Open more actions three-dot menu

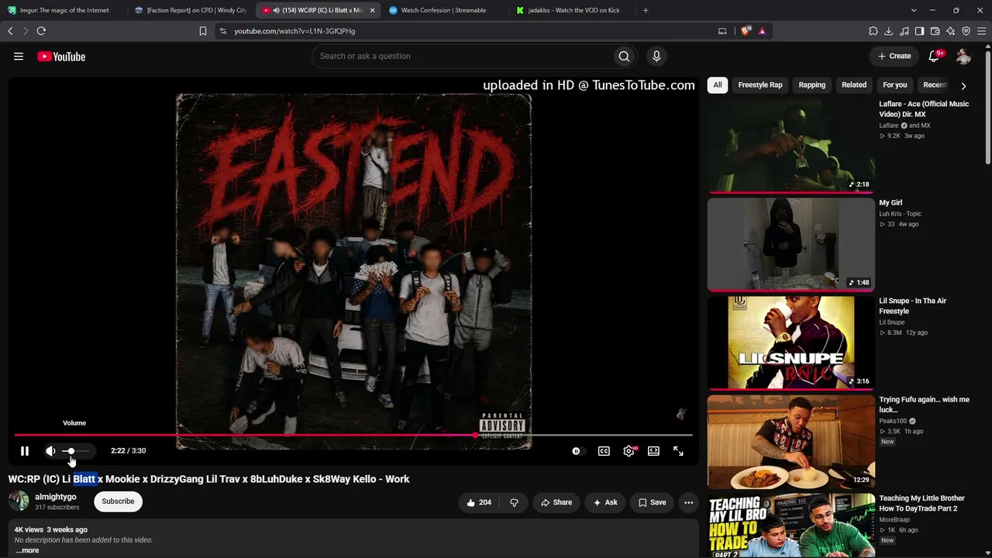(688, 502)
